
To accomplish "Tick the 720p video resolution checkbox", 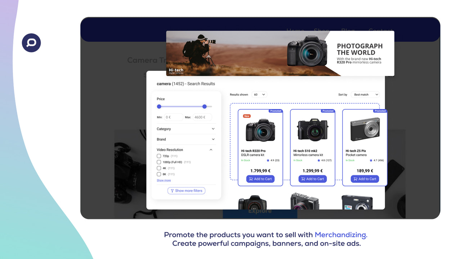I will point(159,156).
